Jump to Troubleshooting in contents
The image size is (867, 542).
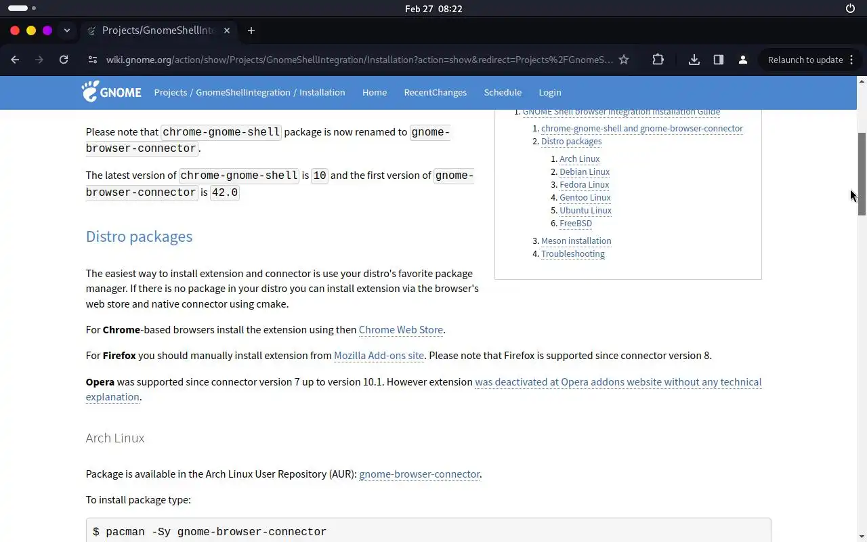point(573,254)
